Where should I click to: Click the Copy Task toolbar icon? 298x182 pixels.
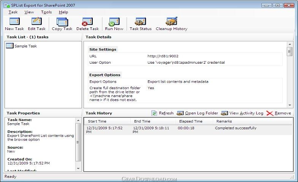coord(62,22)
